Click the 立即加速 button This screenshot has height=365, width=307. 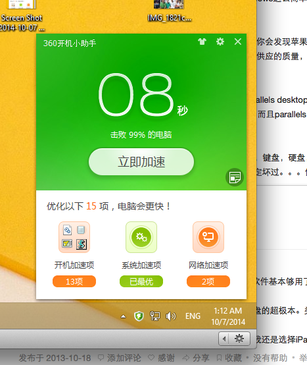point(141,162)
